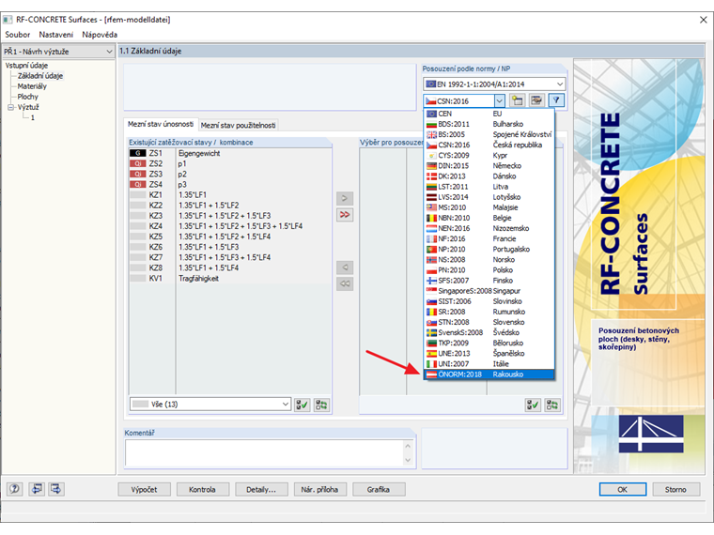Collapse the Výztuž tree node
Viewport: 714px width, 535px height.
pos(10,107)
